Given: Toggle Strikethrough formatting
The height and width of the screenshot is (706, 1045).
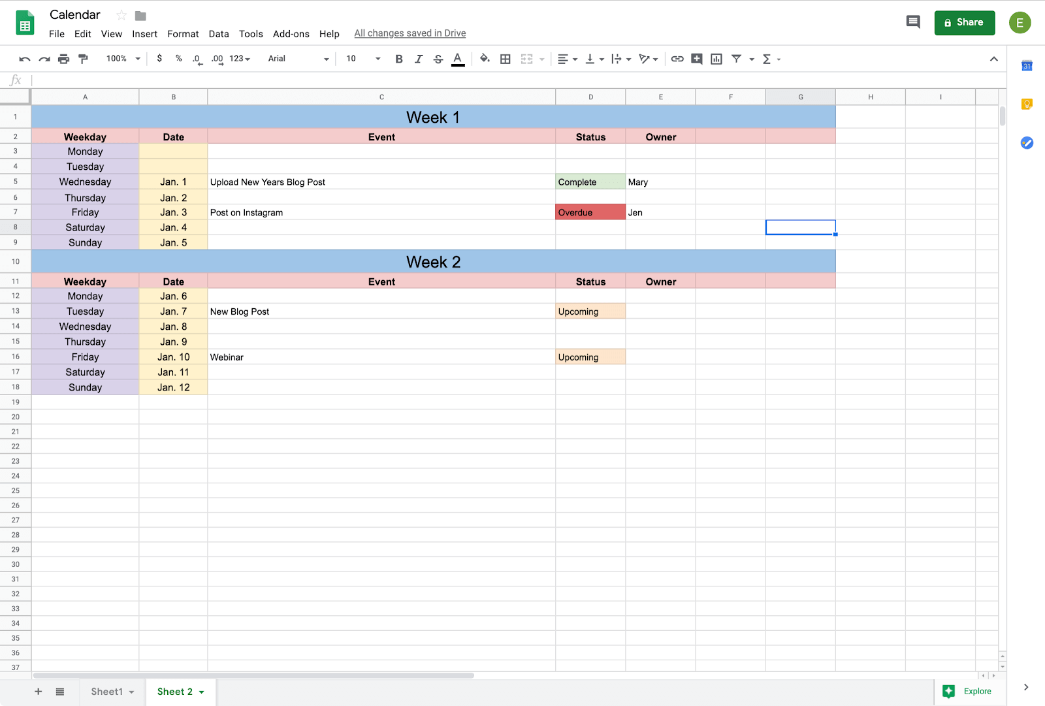Looking at the screenshot, I should (x=438, y=59).
